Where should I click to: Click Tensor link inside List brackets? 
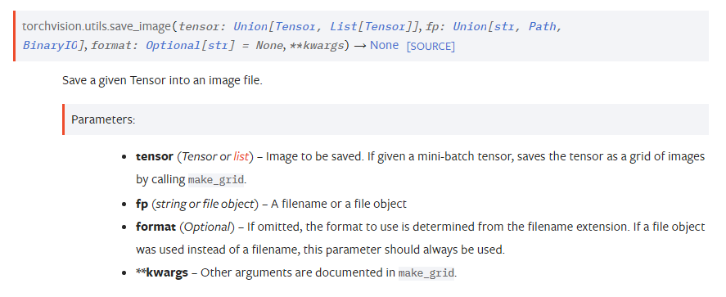386,26
